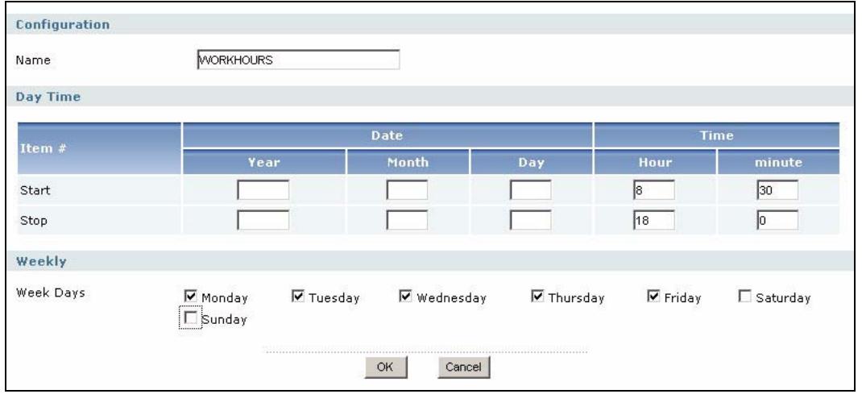Click the Name label
The image size is (862, 394).
point(33,60)
